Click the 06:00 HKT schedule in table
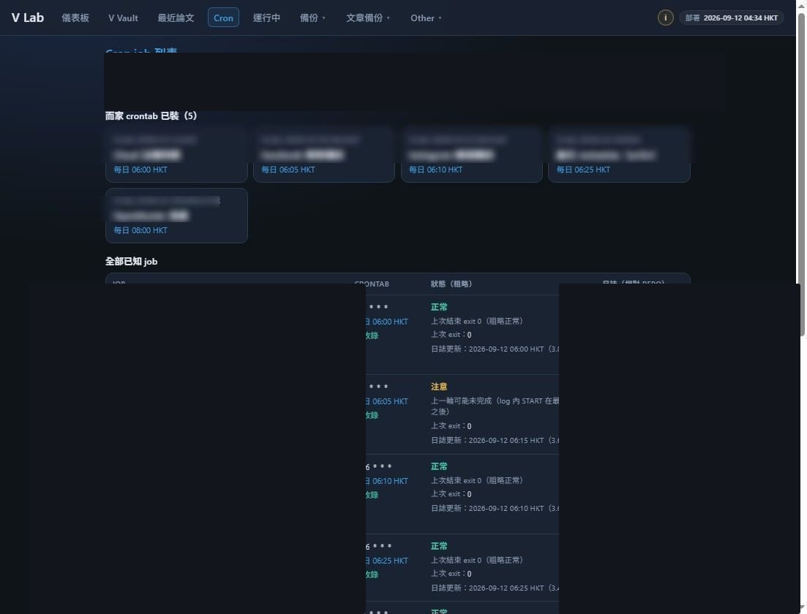Screen dimensions: 807x614 coord(386,322)
